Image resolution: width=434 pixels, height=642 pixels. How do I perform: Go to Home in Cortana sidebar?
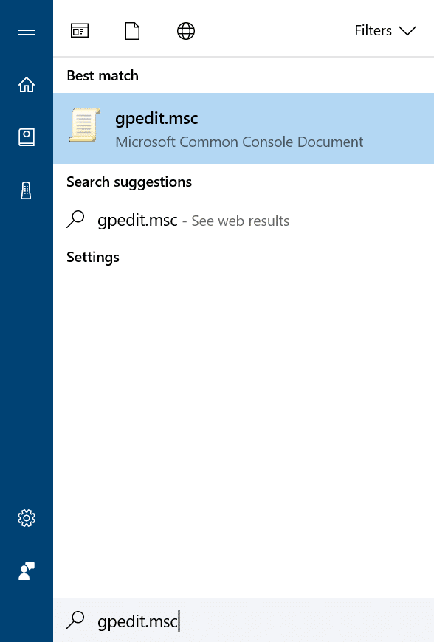pos(27,84)
